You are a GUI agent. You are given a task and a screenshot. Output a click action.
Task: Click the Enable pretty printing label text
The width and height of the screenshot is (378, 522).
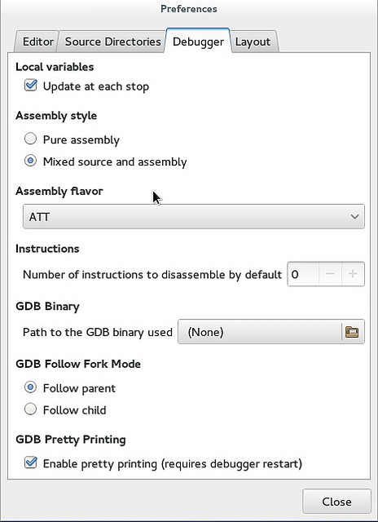[173, 464]
